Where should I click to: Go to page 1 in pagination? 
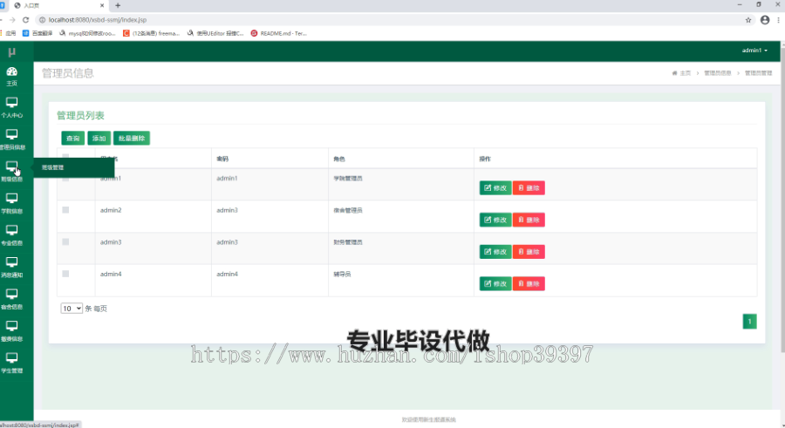(749, 322)
